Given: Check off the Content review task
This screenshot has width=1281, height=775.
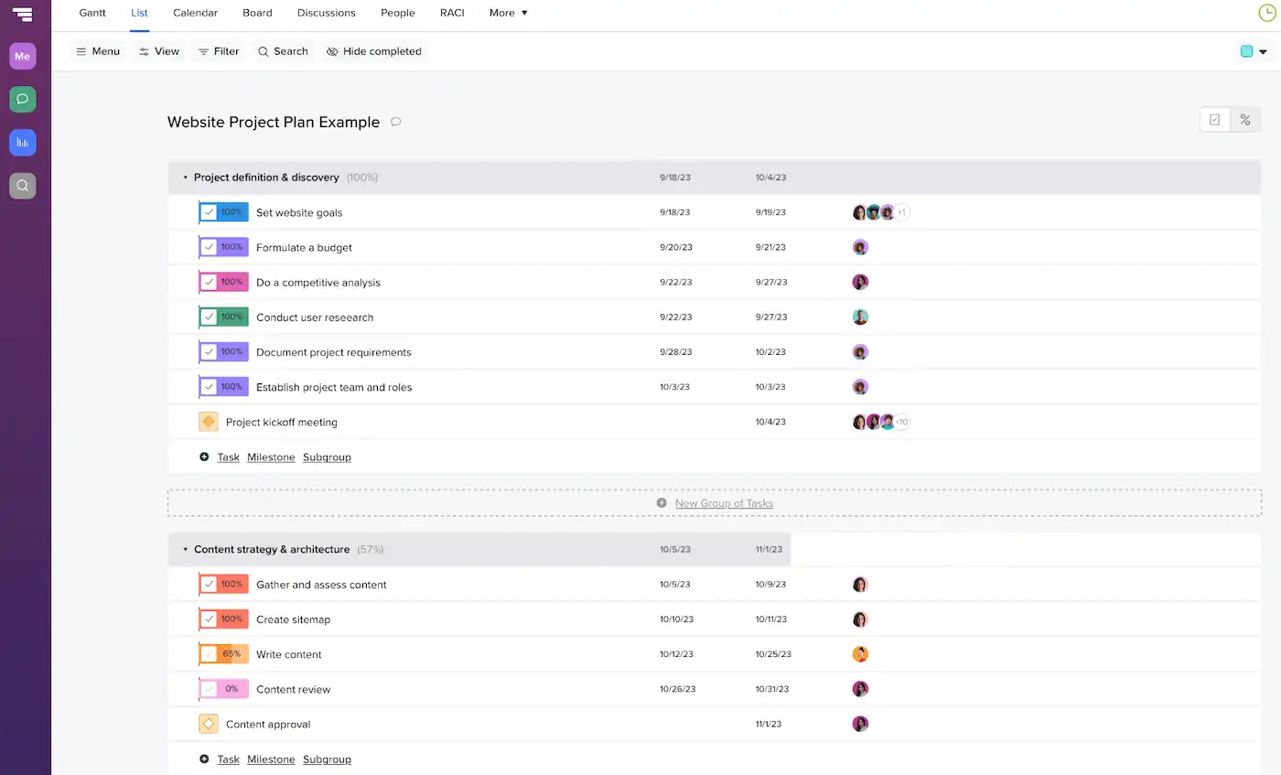Looking at the screenshot, I should pyautogui.click(x=209, y=689).
